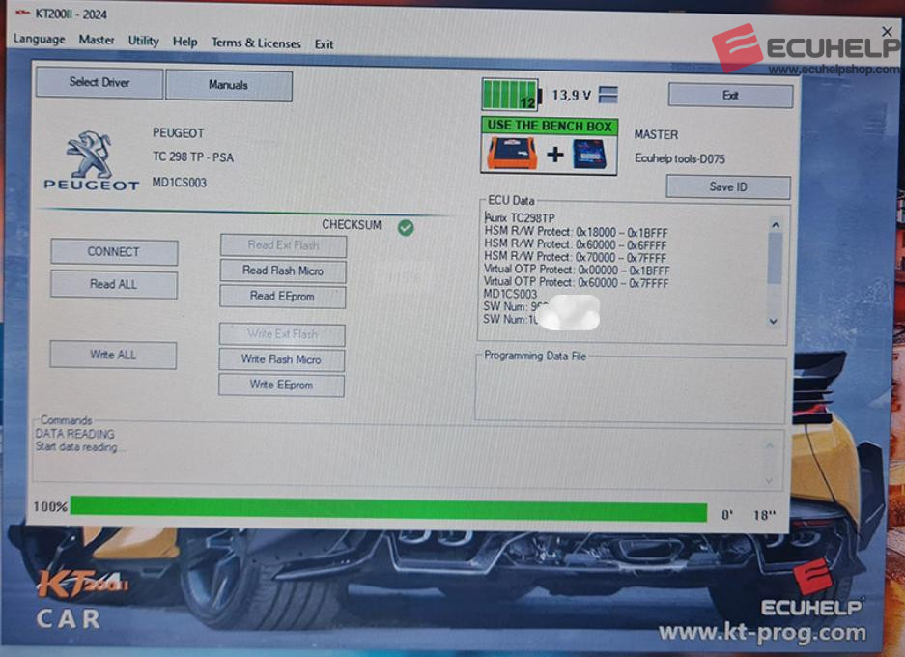Screen dimensions: 905x657
Task: Click the 'DATA READING' command line
Action: (x=74, y=434)
